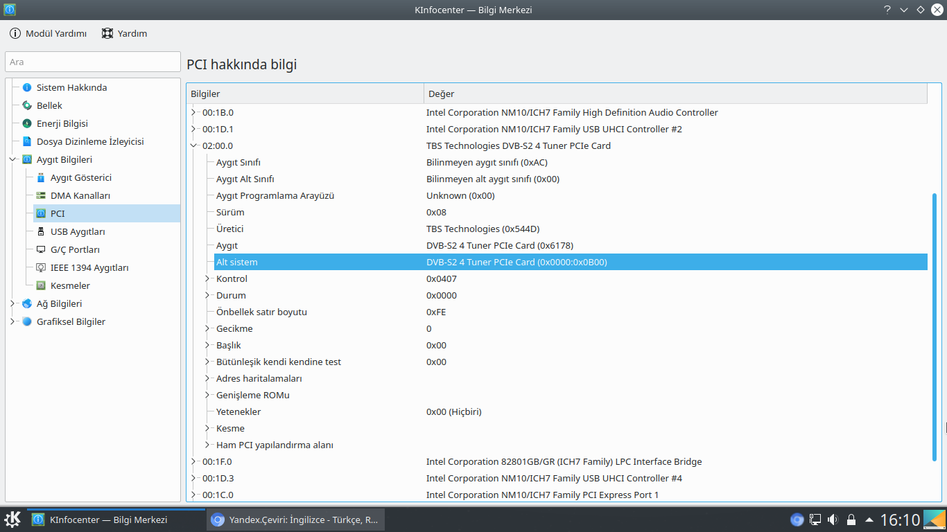Click the Ara search field
The width and height of the screenshot is (947, 532).
(93, 62)
